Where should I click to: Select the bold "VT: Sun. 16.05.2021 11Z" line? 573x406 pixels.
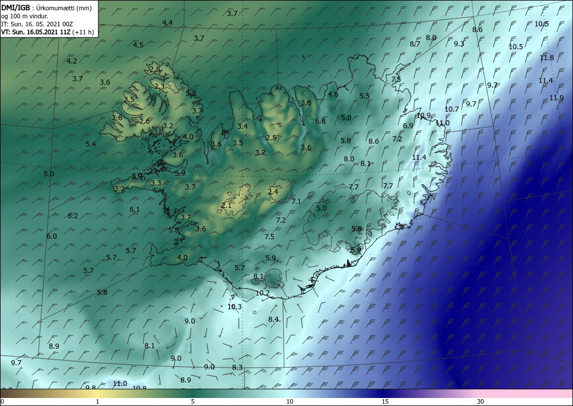pyautogui.click(x=36, y=31)
